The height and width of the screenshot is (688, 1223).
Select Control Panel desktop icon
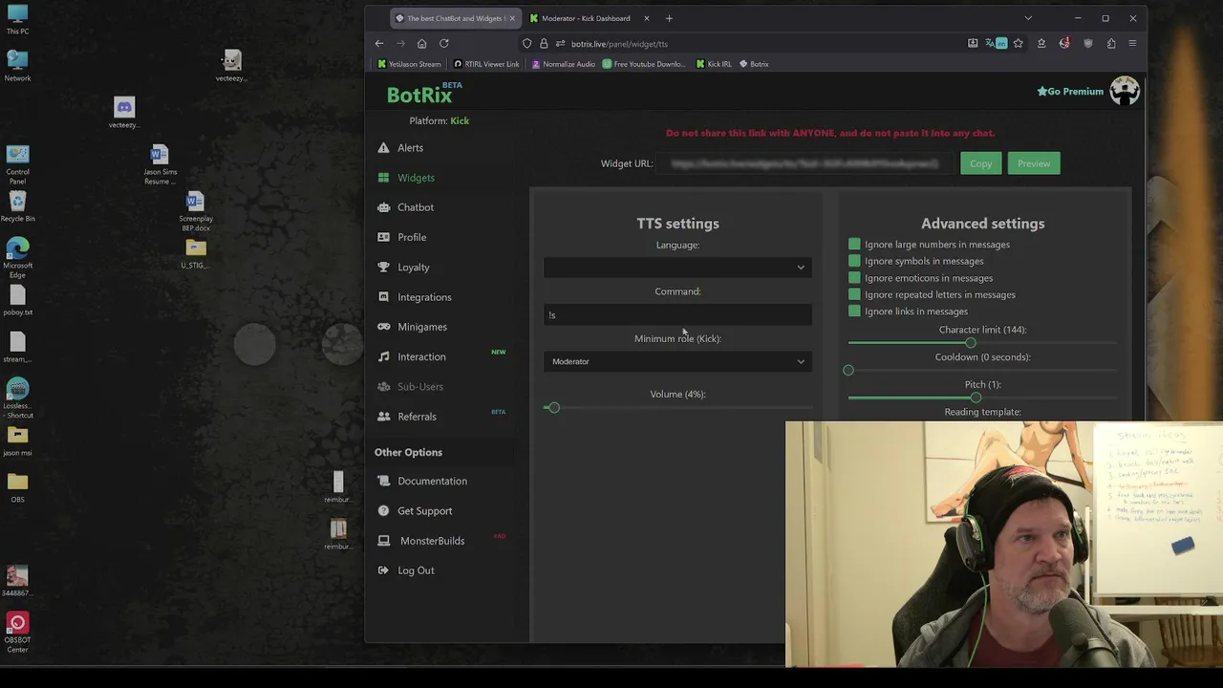tap(17, 163)
